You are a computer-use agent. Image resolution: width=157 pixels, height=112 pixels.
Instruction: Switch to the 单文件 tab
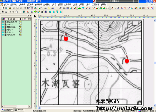(x=19, y=110)
